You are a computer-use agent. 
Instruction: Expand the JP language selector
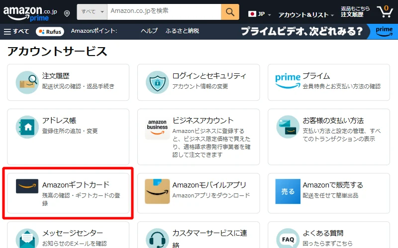tap(259, 14)
